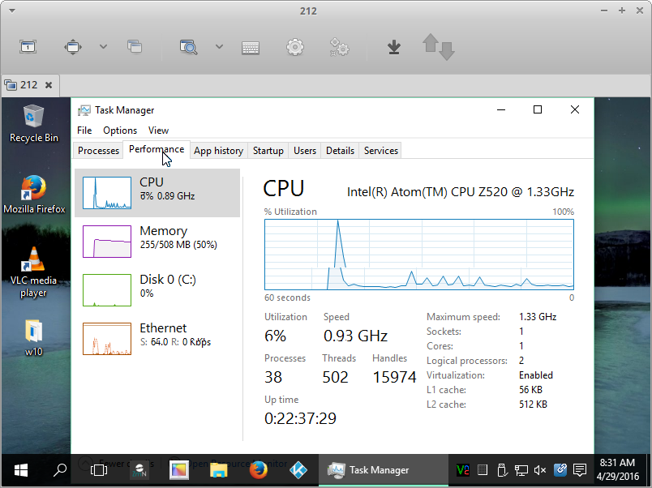This screenshot has width=652, height=488.
Task: Select the Mozilla Firefox desktop shortcut
Action: 34,195
